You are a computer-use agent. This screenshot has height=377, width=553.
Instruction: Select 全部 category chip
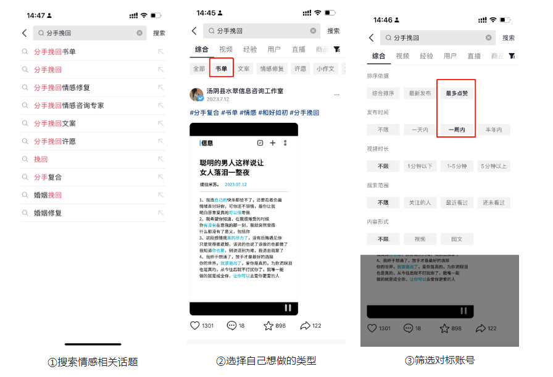(199, 68)
